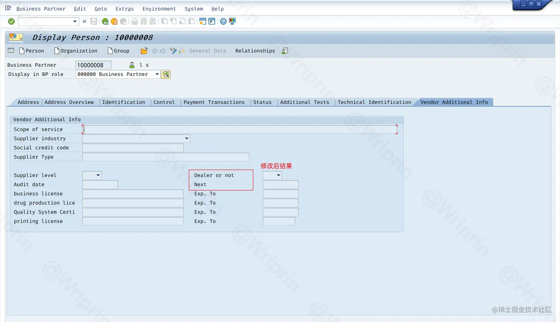
Task: Click the business license field
Action: [x=133, y=194]
